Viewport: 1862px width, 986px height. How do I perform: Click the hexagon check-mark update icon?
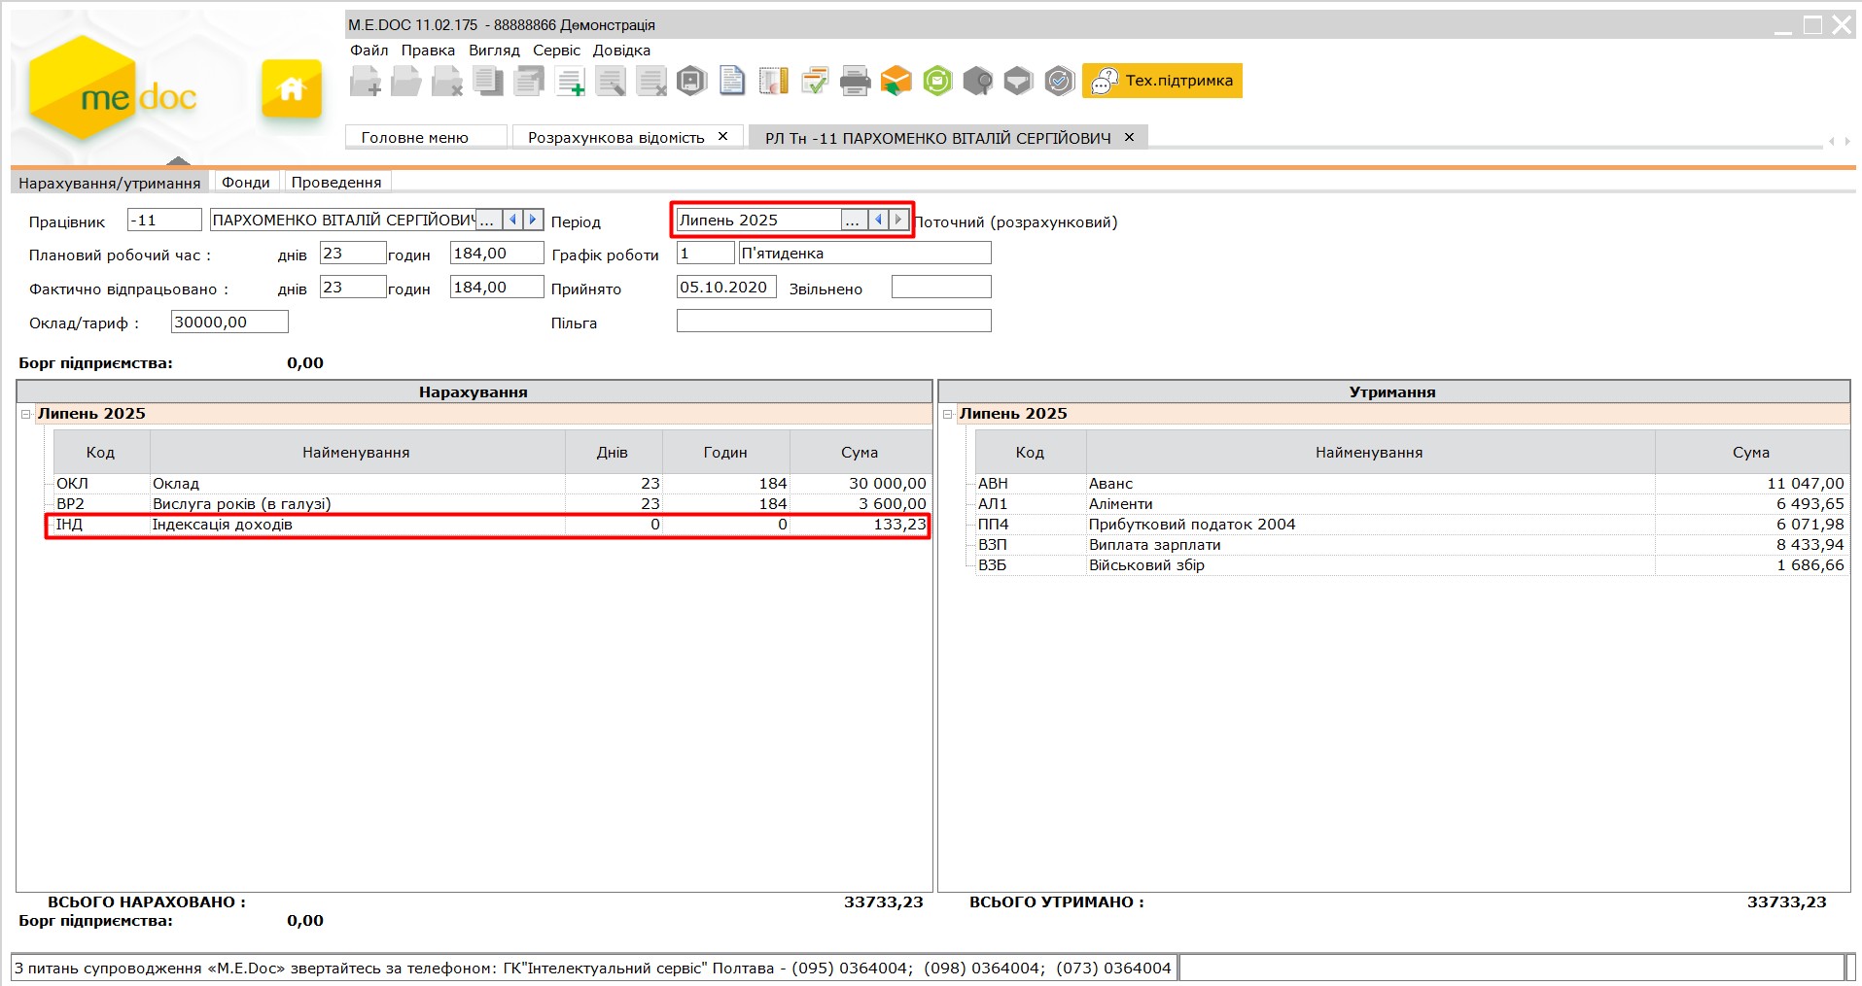coord(1059,81)
